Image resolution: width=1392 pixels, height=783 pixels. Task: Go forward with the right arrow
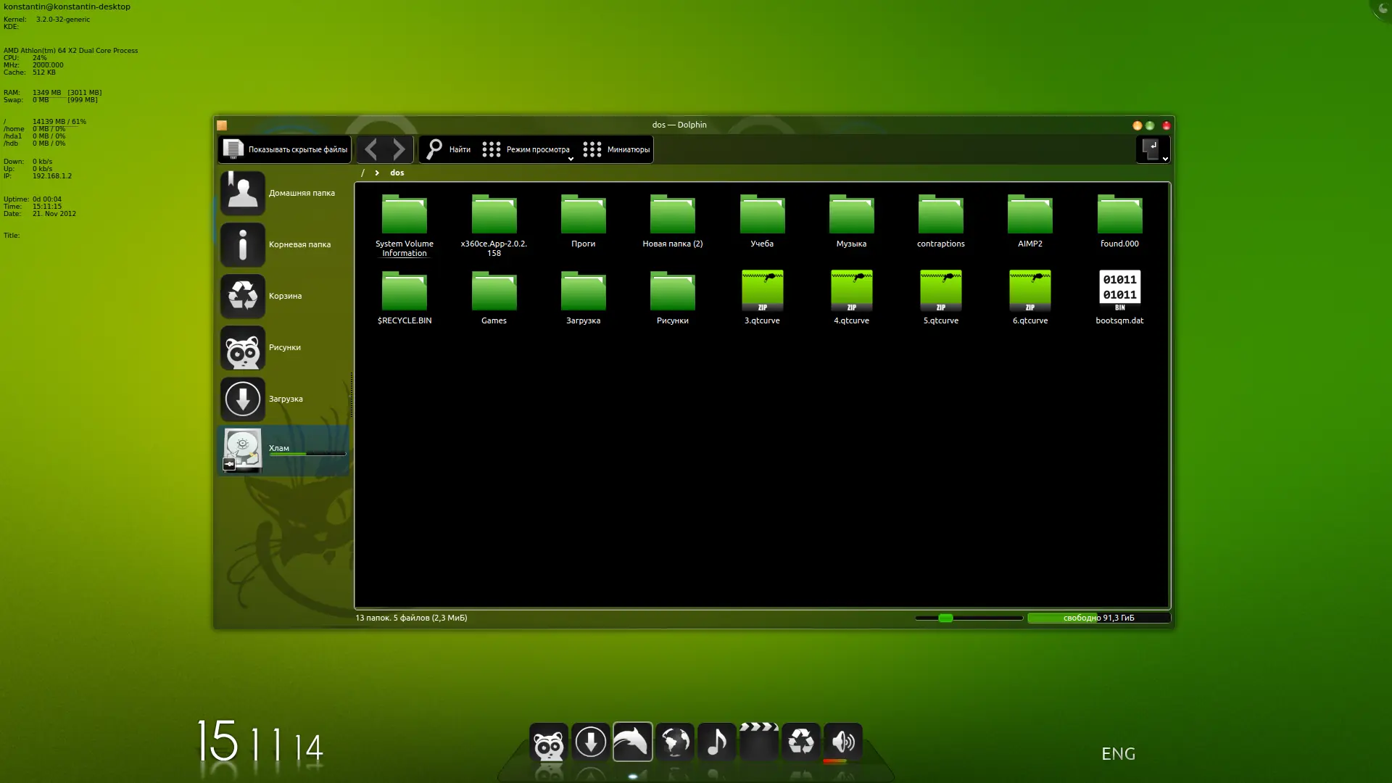click(399, 149)
